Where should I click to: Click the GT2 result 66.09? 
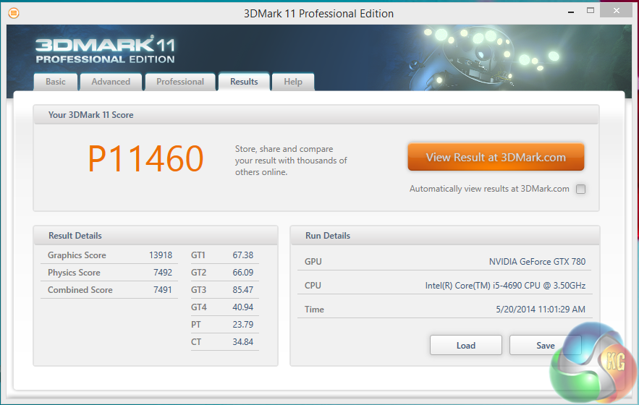coord(243,273)
